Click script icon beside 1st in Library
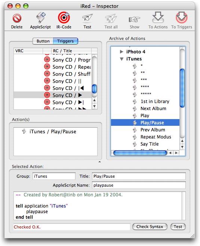200x246 pixels. [x=135, y=102]
